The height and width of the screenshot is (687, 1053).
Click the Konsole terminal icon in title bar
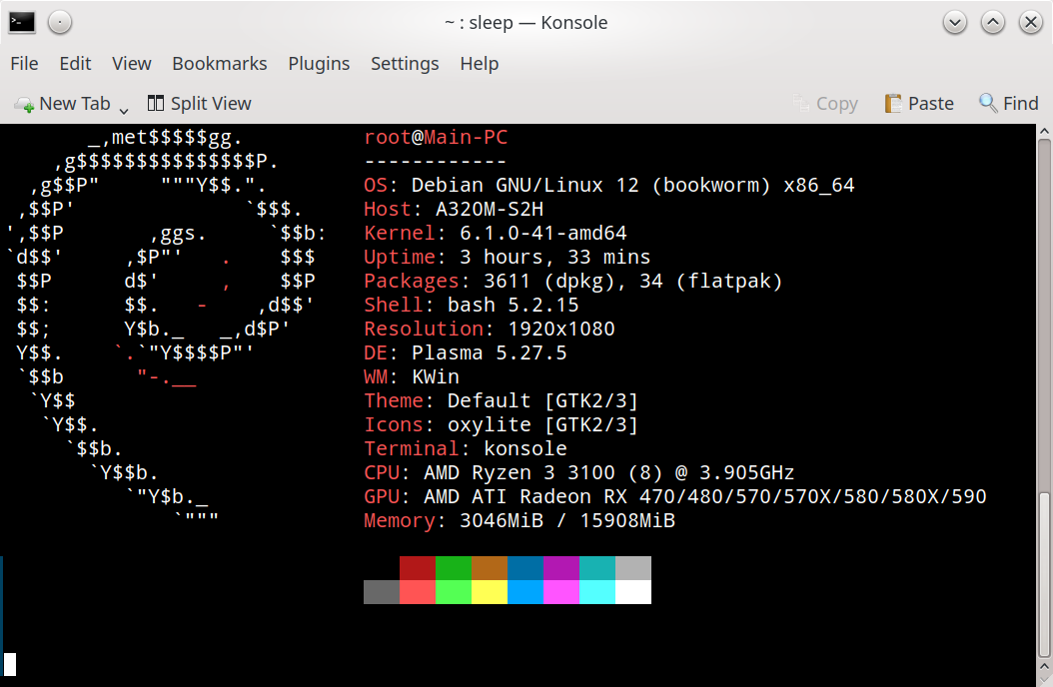point(22,22)
